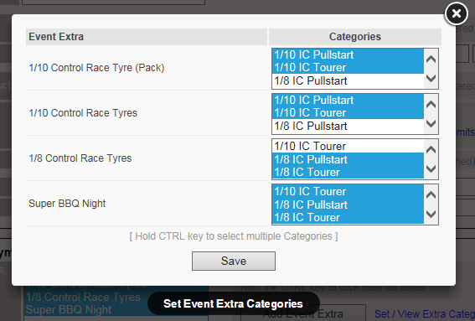This screenshot has width=475, height=321.
Task: Select 1/10 IC Tourer for Super BBQ Night
Action: (348, 192)
